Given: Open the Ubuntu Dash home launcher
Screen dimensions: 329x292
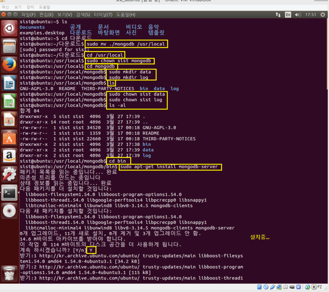Looking at the screenshot, I should click(x=9, y=28).
